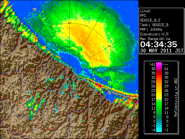Click the 'Reflectivity in dBZ' legend title

176,97
